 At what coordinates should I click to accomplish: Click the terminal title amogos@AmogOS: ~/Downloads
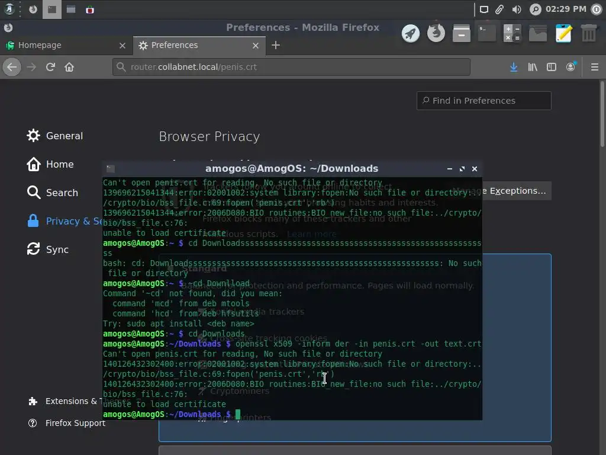[x=292, y=169]
